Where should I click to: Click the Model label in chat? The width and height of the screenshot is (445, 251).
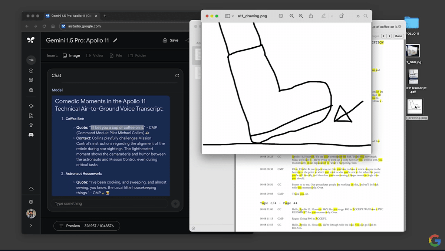[x=57, y=90]
